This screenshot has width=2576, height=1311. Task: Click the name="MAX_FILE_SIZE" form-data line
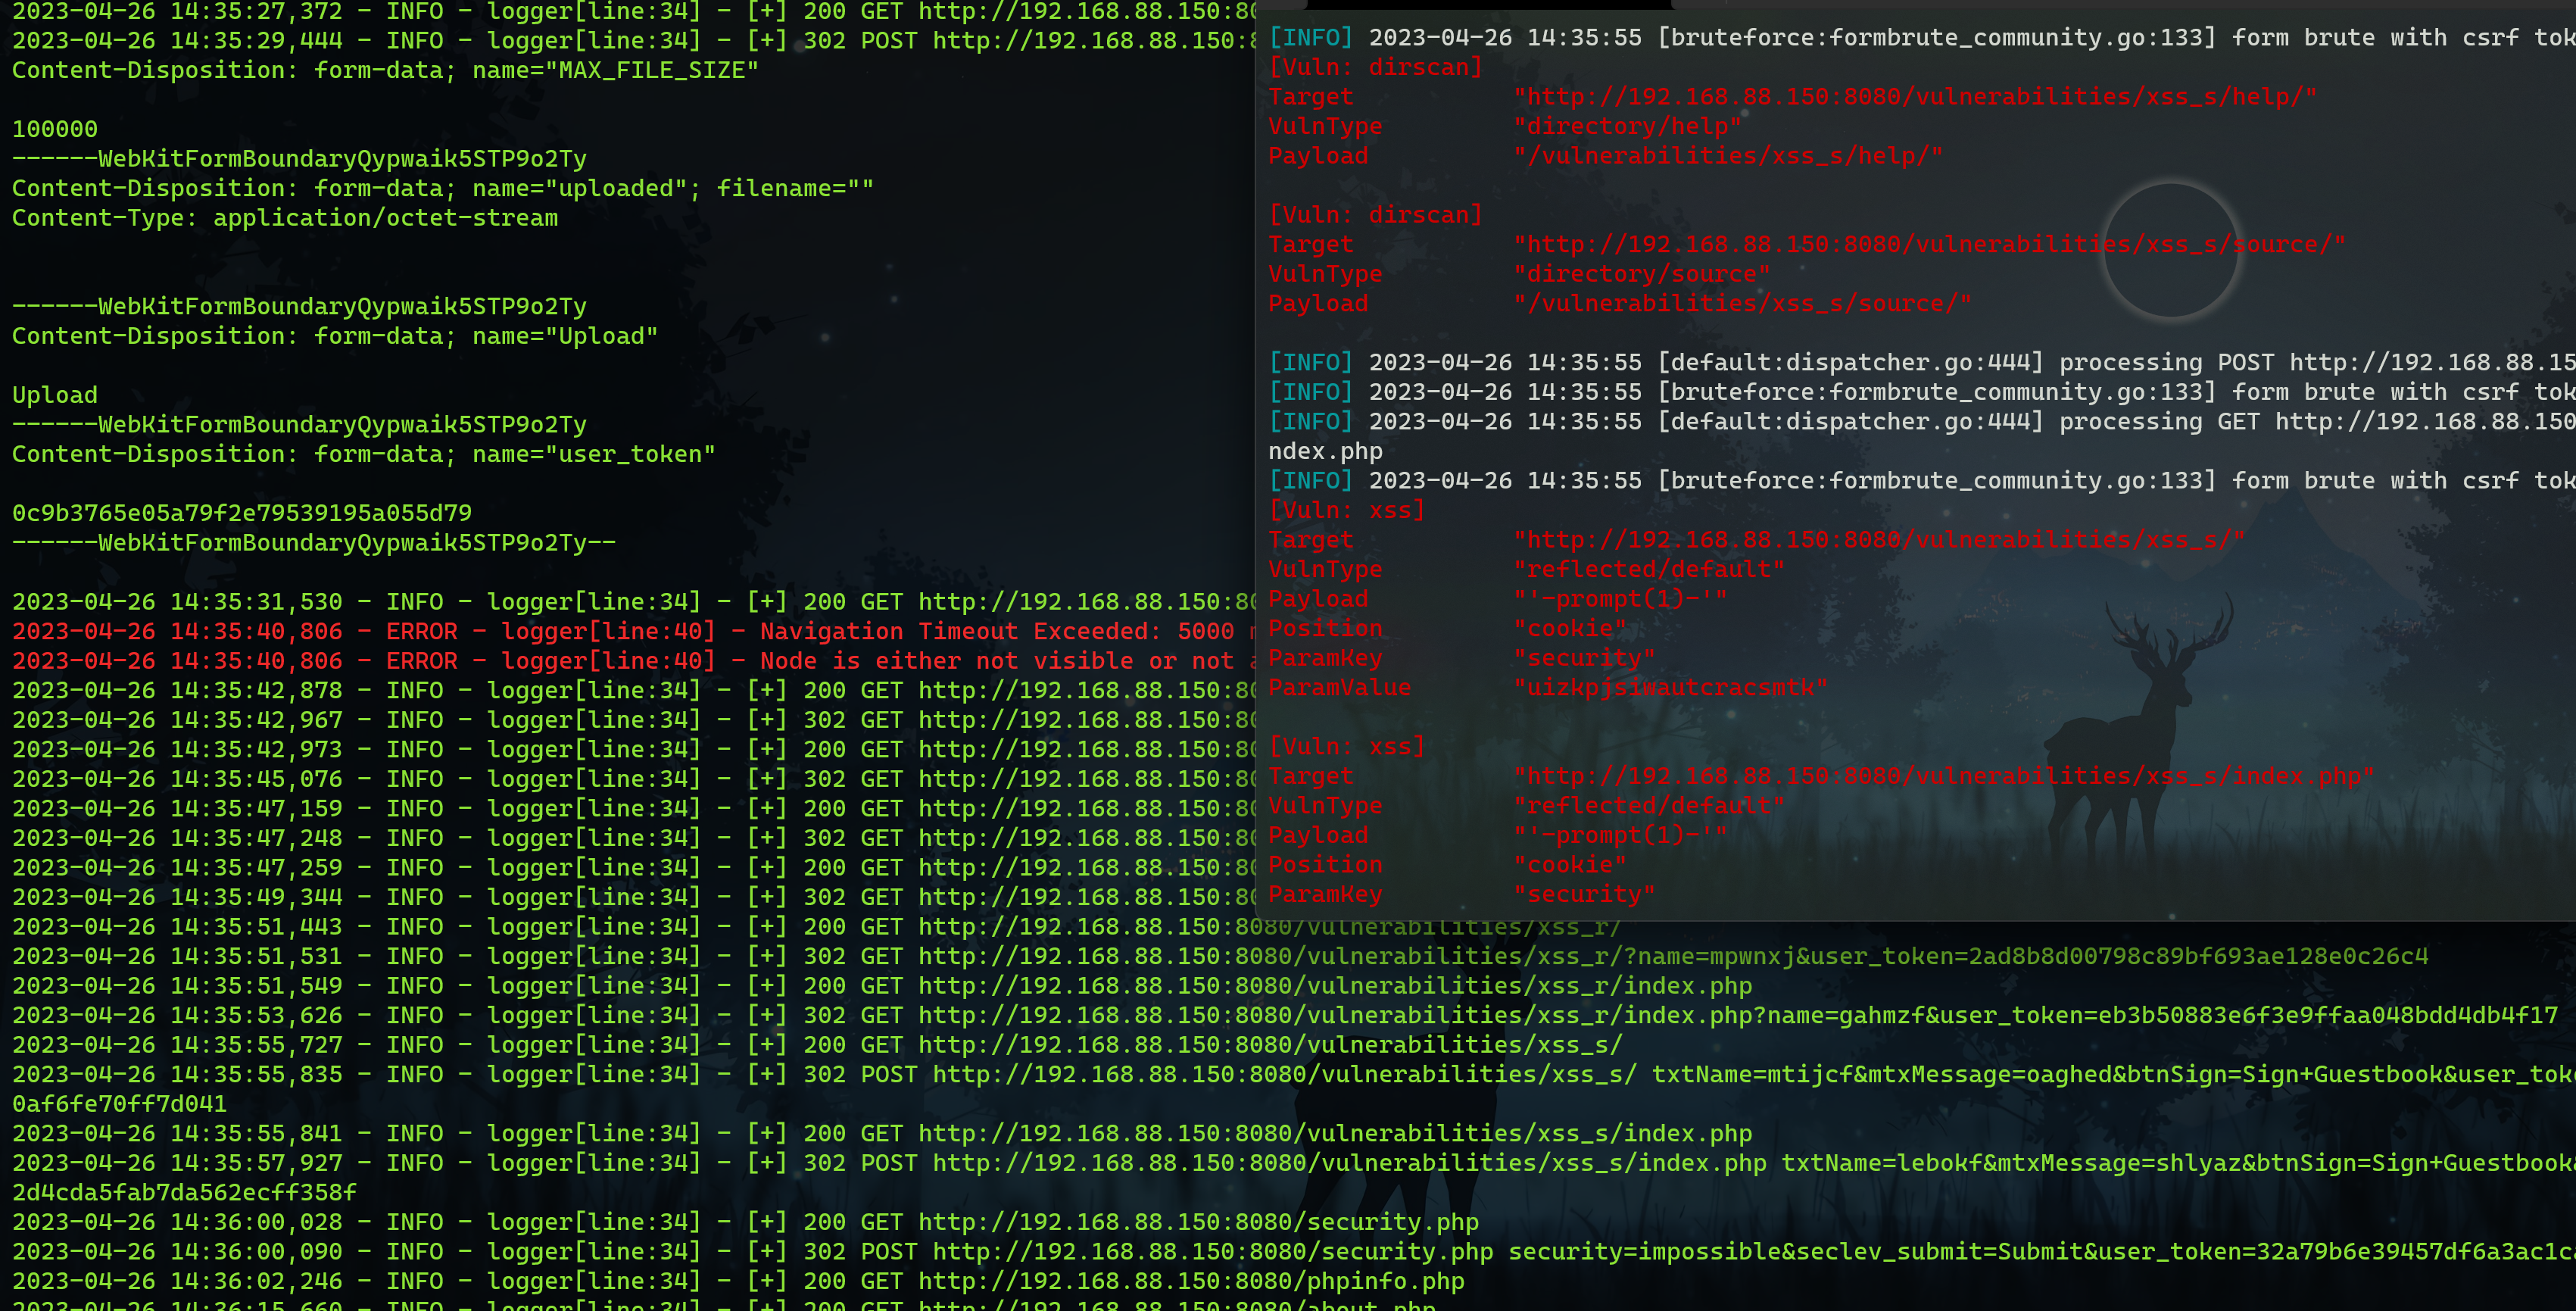tap(385, 71)
